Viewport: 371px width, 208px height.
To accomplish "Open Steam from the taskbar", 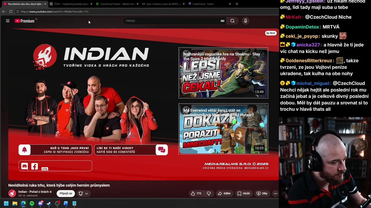I will [49, 203].
